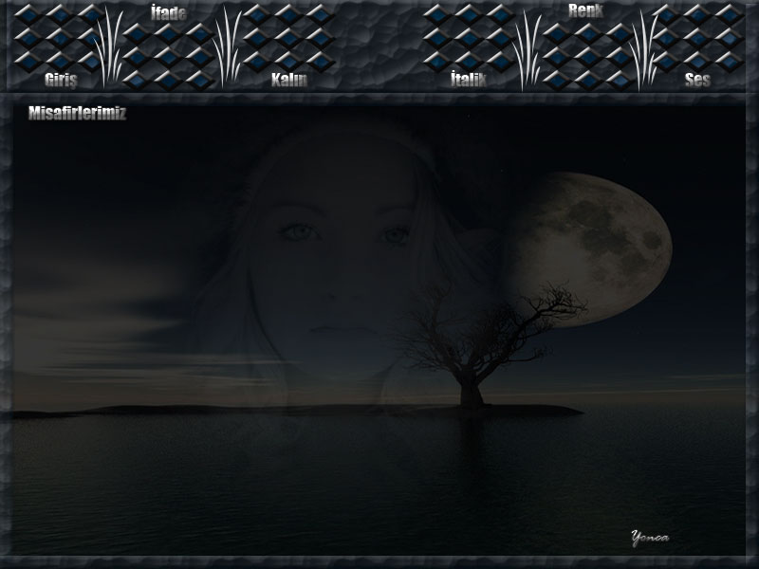
Task: Toggle İtalik text style
Action: click(468, 80)
